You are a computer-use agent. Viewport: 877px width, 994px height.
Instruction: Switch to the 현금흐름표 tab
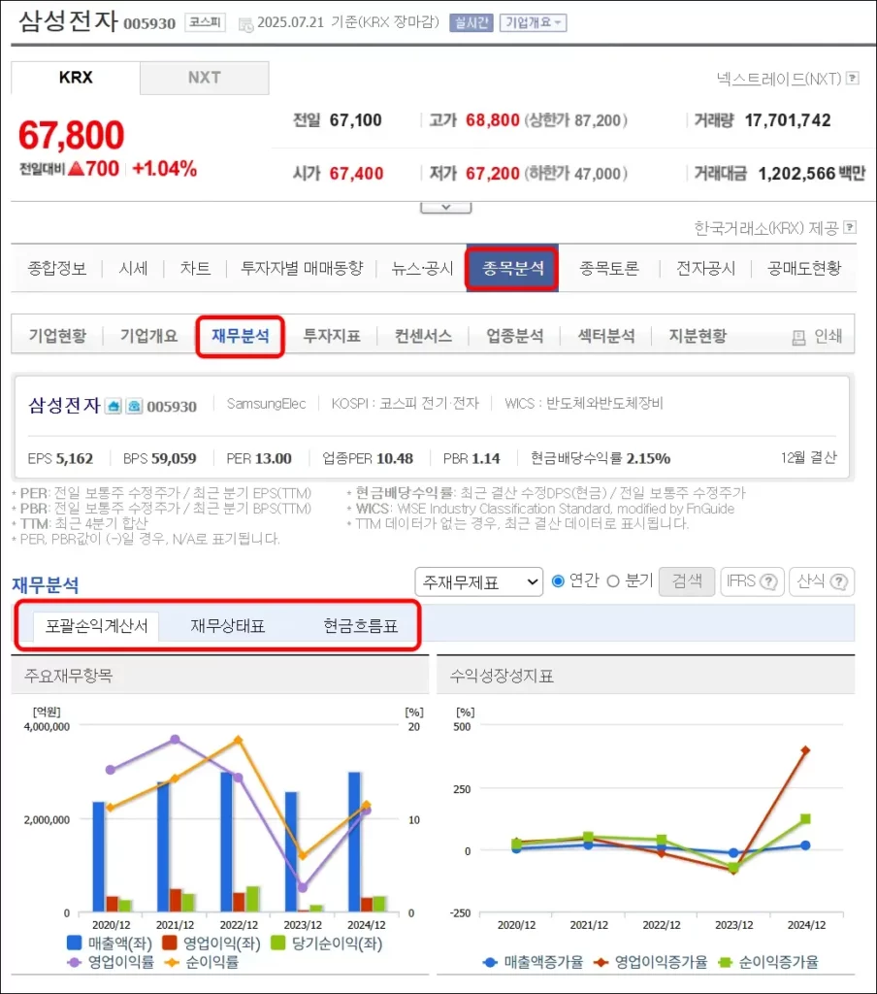point(361,626)
